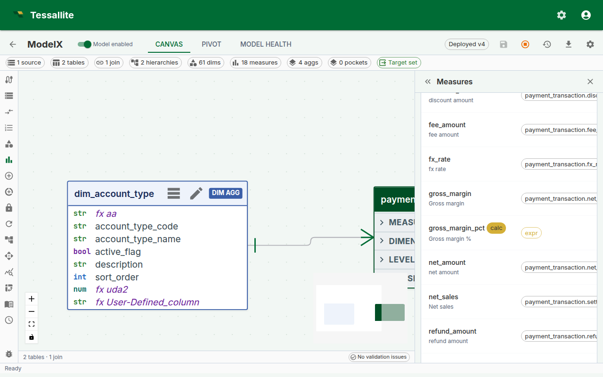Collapse Measures panel with double chevron

pos(428,82)
